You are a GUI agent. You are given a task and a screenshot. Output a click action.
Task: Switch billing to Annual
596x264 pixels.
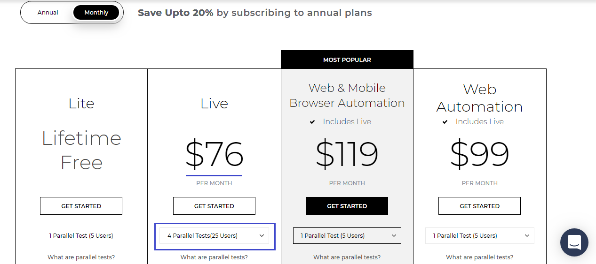click(x=48, y=13)
